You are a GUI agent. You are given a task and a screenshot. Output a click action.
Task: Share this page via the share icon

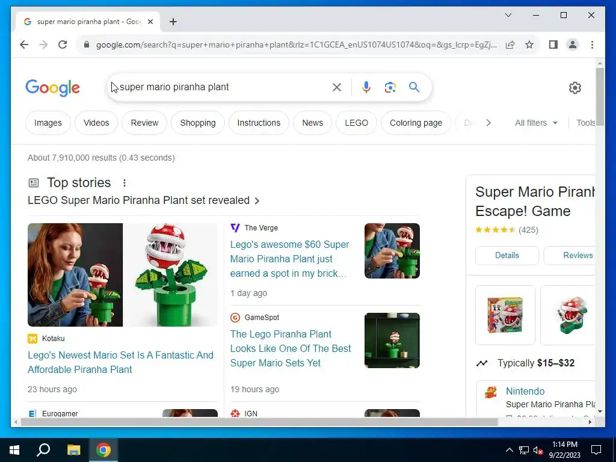pyautogui.click(x=510, y=45)
